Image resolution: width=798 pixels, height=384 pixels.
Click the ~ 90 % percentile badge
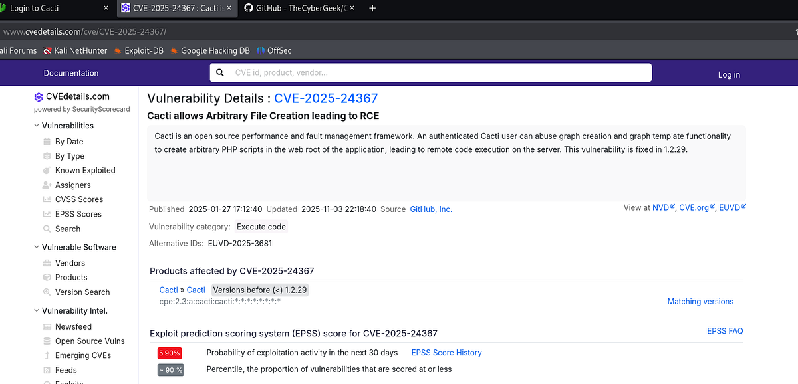171,370
